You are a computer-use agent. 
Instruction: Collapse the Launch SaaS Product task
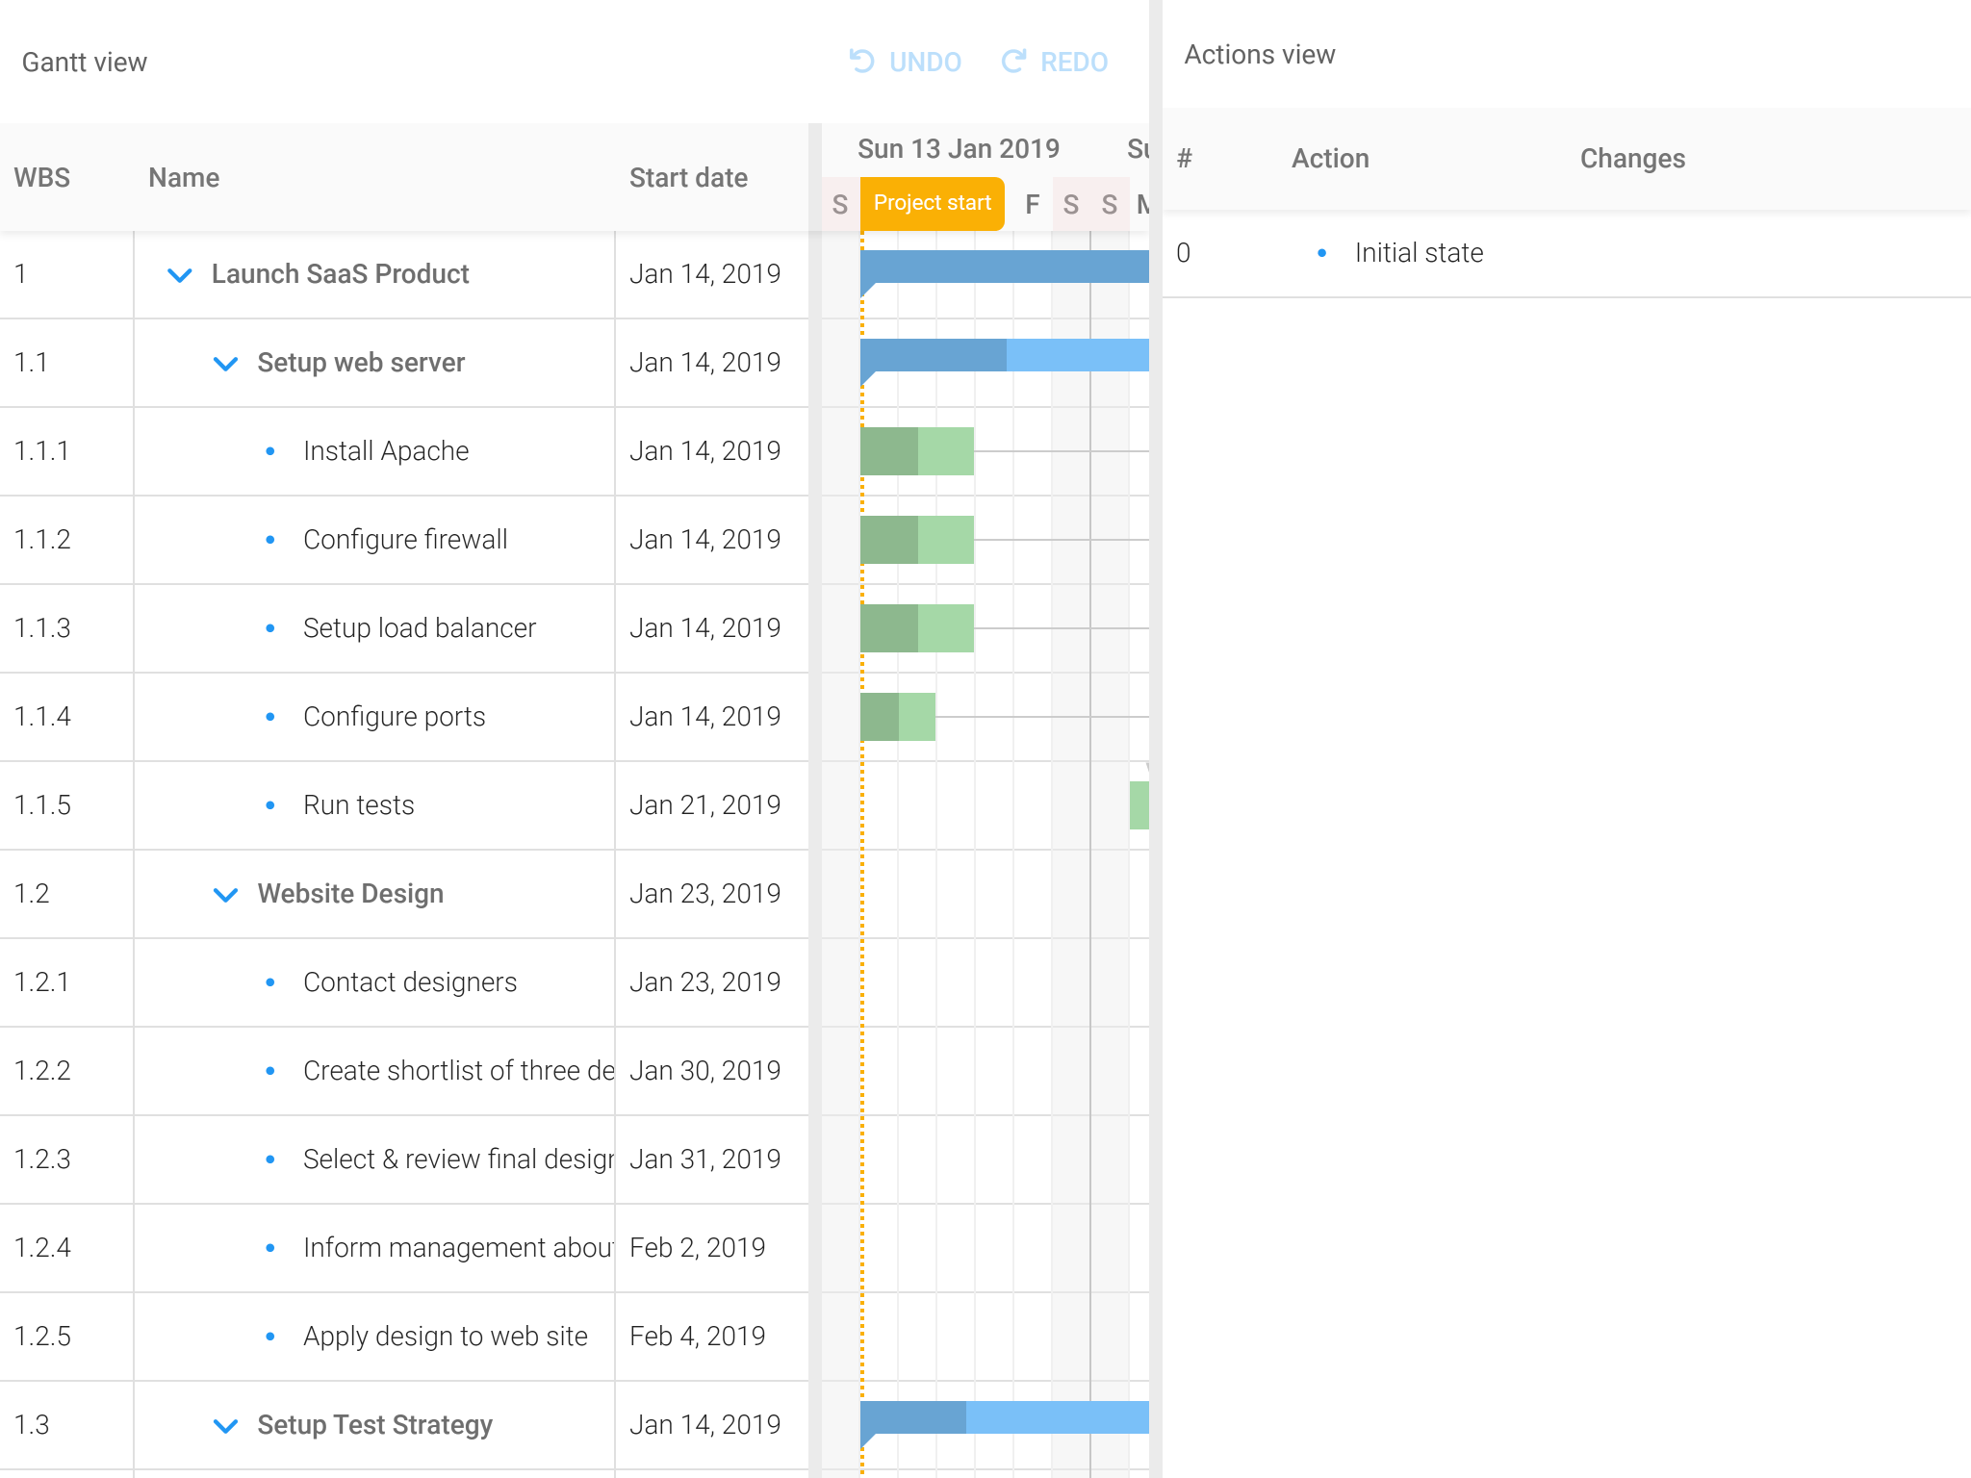(180, 275)
